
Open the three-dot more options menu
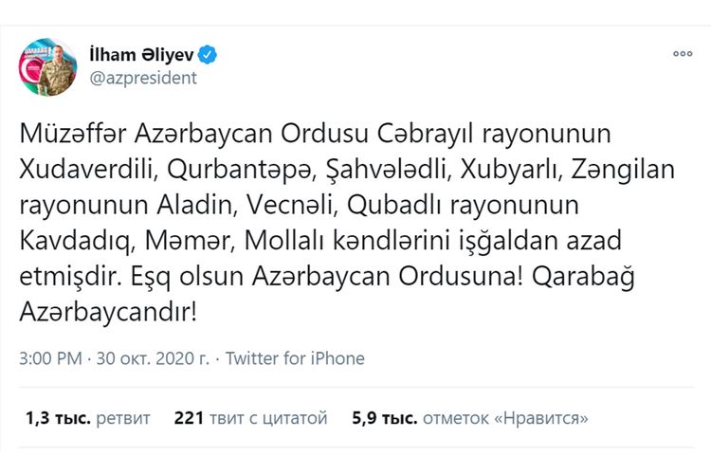(x=683, y=55)
